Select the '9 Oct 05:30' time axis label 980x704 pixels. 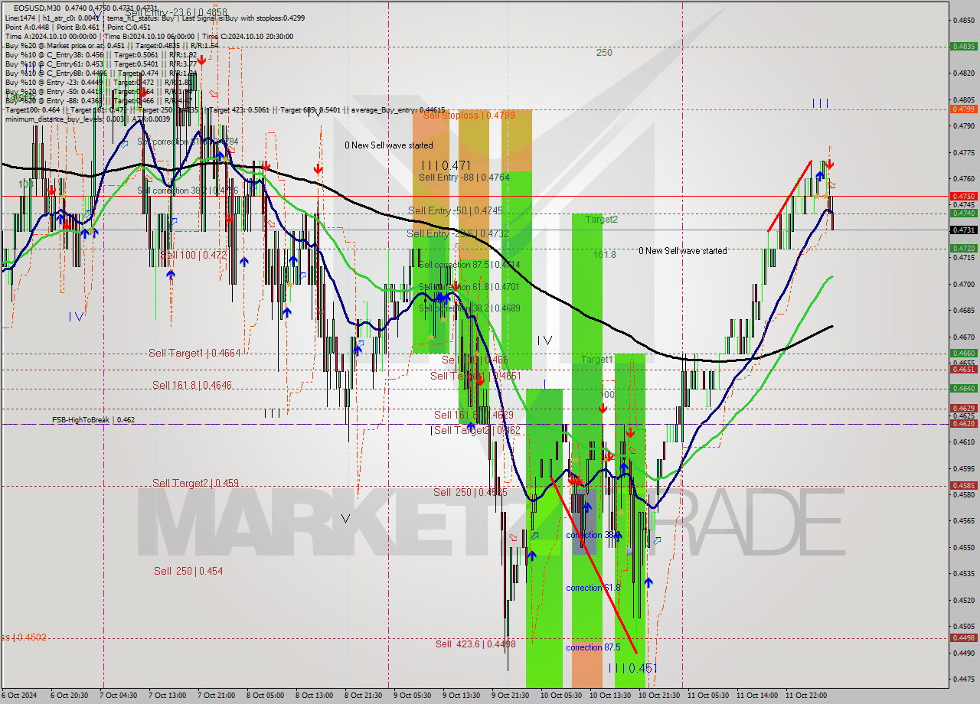coord(412,696)
